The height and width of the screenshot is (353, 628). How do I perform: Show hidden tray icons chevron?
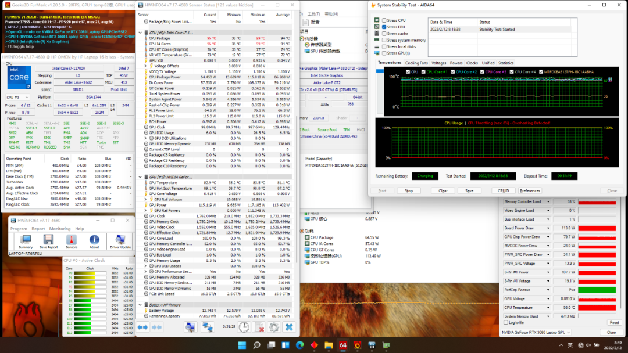click(561, 345)
